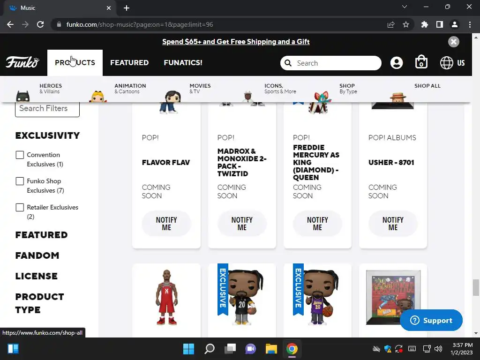Open the Windows Start menu
Screen dimensions: 480x360
click(188, 349)
